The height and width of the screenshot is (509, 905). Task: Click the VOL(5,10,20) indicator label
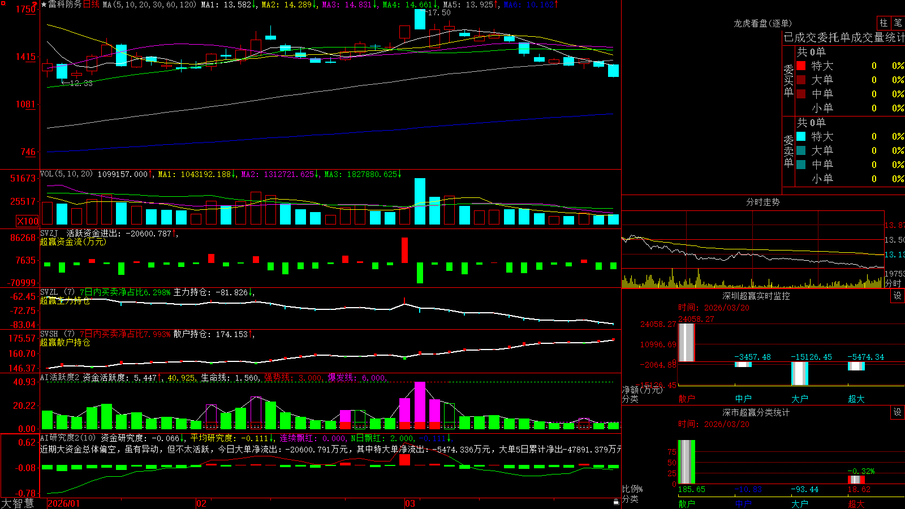tap(66, 174)
